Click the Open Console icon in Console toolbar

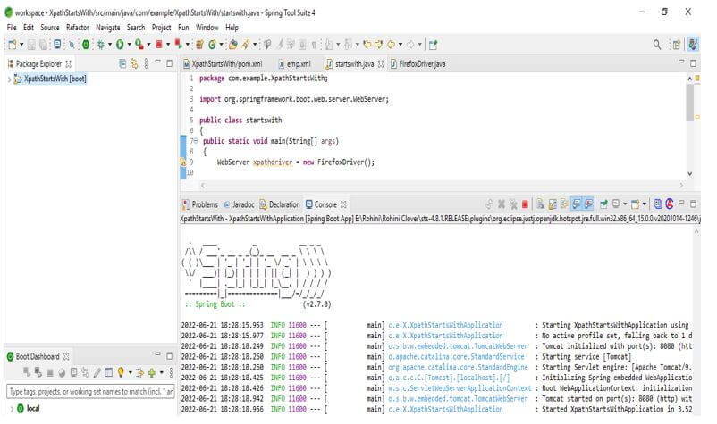635,204
